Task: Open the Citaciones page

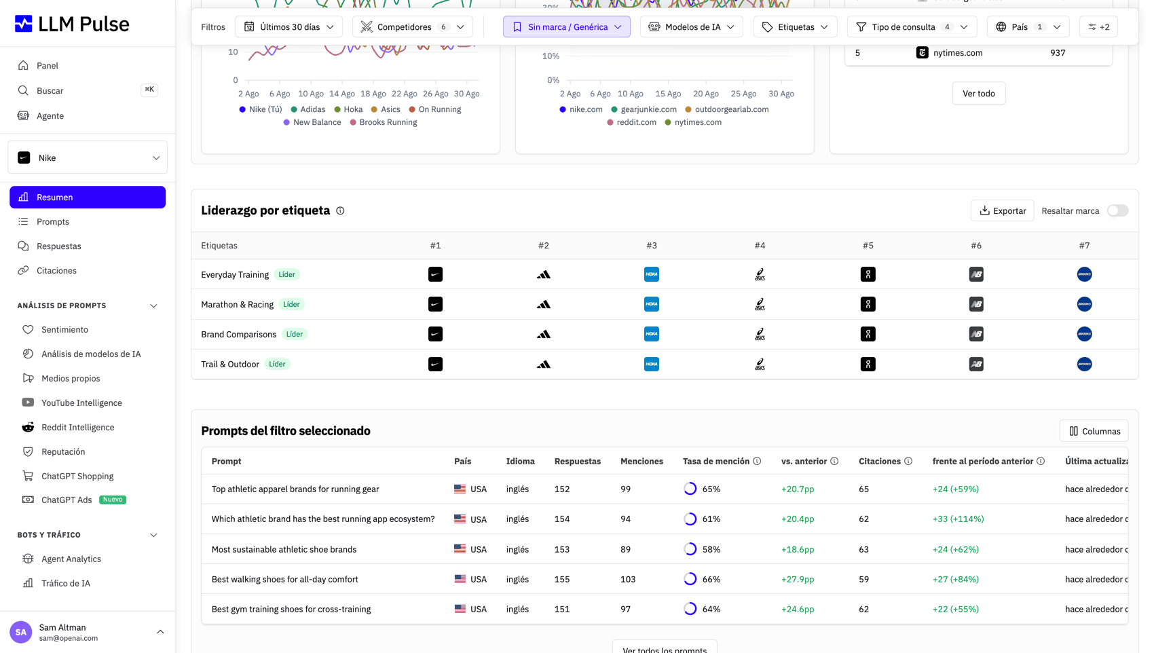Action: (88, 271)
